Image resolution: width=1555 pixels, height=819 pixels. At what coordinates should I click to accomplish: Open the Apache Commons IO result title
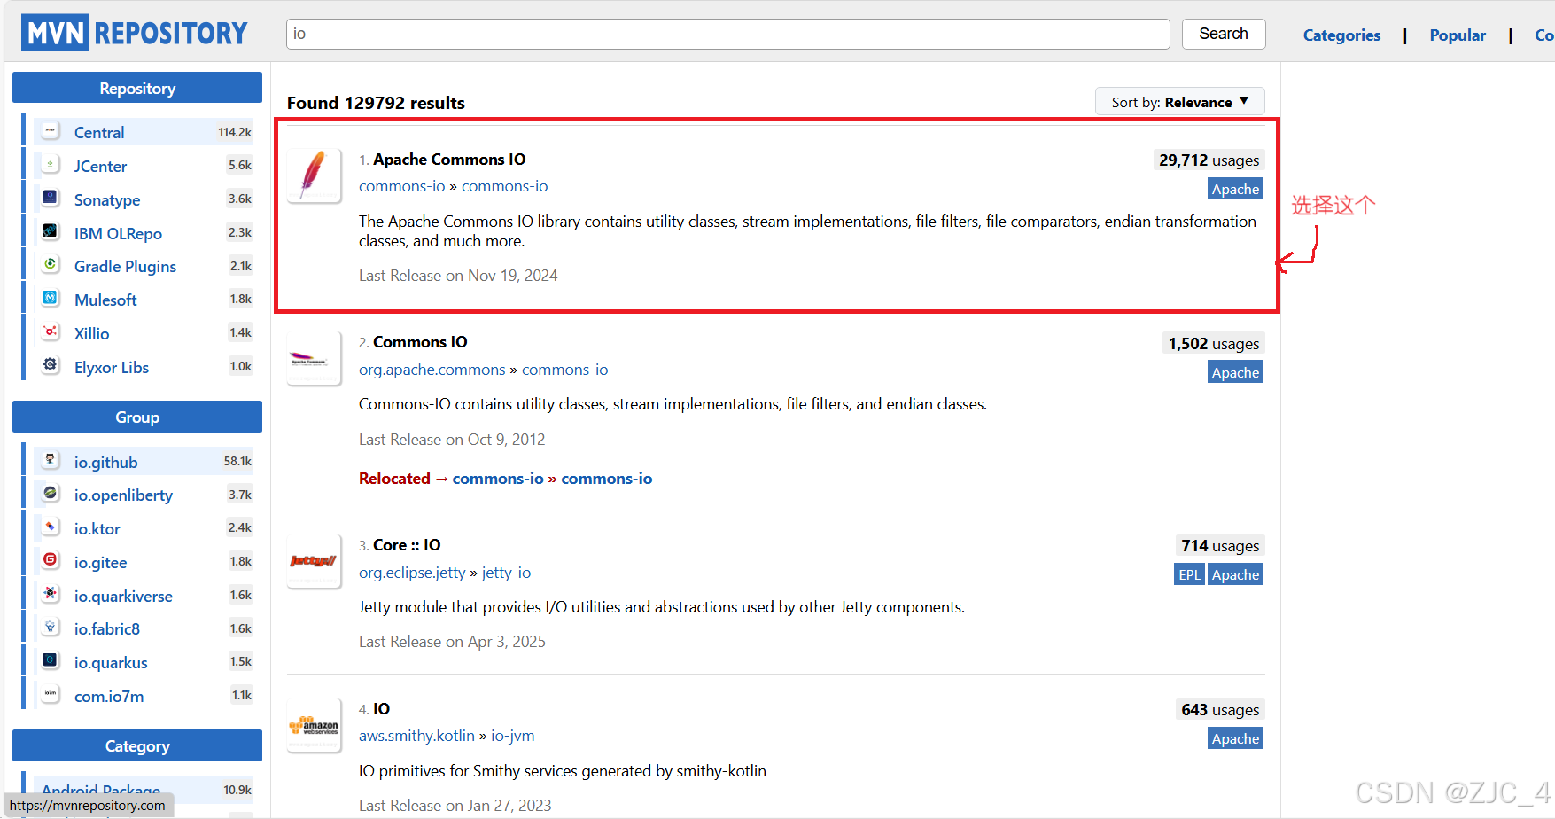pos(449,160)
